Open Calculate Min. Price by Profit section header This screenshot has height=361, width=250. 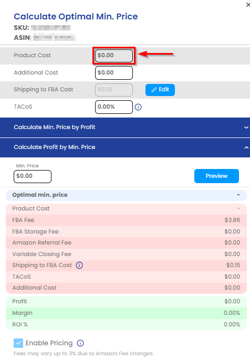[x=125, y=128]
